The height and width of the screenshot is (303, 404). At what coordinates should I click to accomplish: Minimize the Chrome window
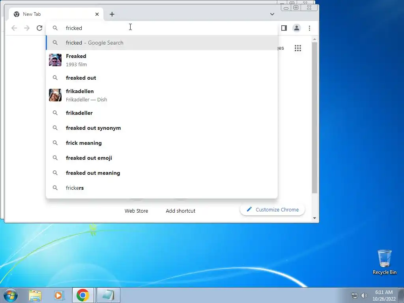(286, 8)
